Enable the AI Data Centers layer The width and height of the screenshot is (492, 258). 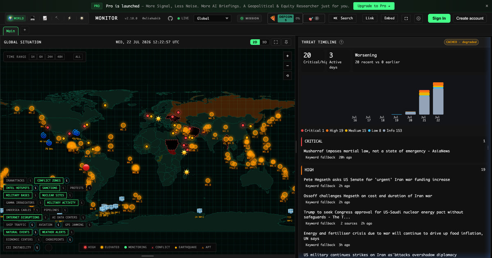pos(65,217)
